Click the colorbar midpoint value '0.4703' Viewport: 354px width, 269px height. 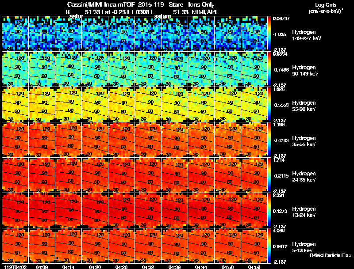(x=281, y=140)
